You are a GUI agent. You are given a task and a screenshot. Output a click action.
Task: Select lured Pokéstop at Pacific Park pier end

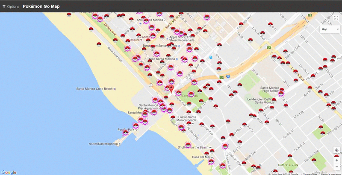(x=126, y=132)
